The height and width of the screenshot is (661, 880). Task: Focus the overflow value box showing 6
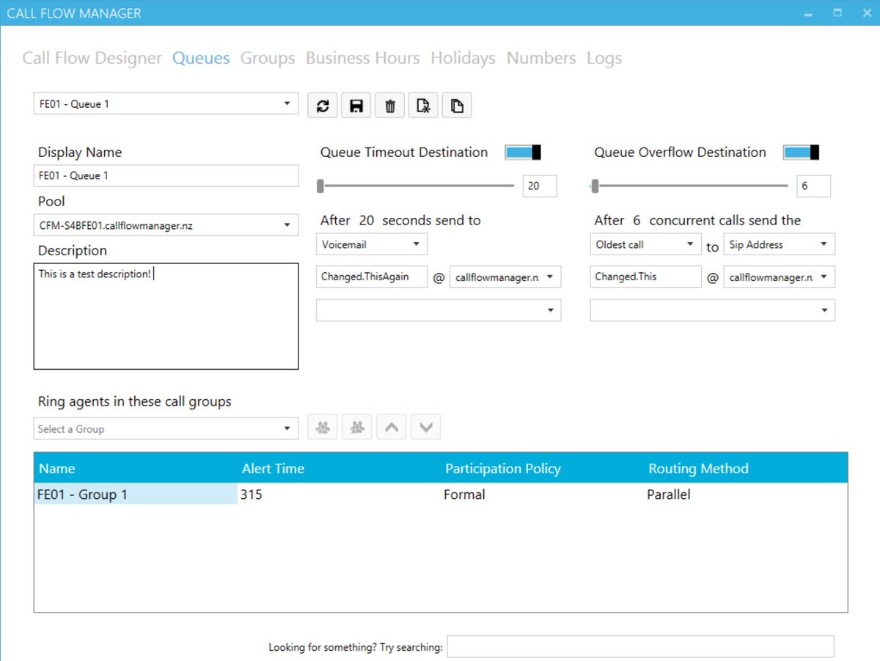[x=814, y=186]
